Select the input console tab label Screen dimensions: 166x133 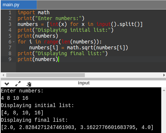(x=84, y=83)
